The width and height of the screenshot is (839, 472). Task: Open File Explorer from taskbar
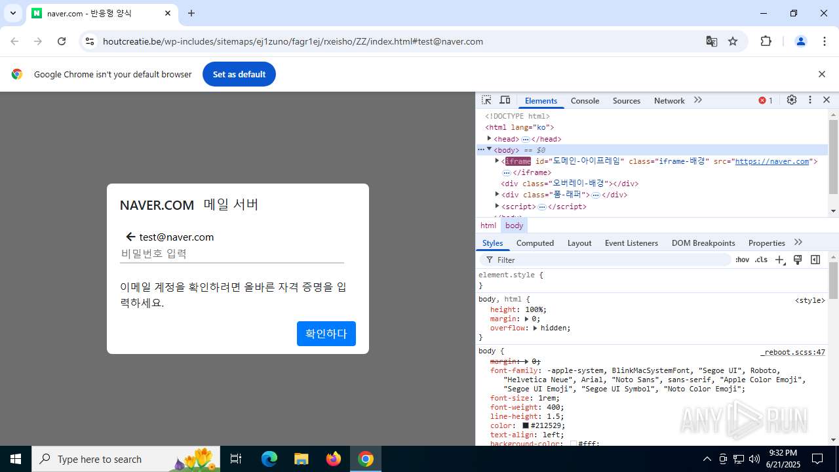pos(301,459)
